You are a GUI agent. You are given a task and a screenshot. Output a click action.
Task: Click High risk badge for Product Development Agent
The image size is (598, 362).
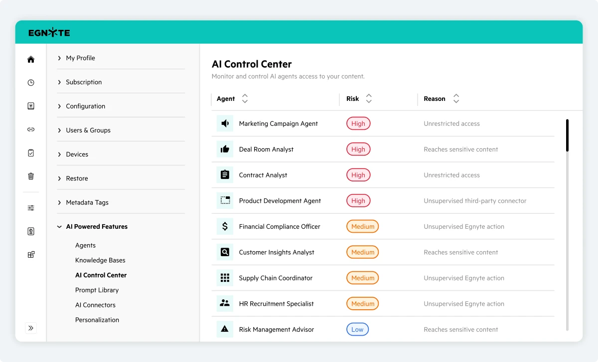(x=358, y=201)
